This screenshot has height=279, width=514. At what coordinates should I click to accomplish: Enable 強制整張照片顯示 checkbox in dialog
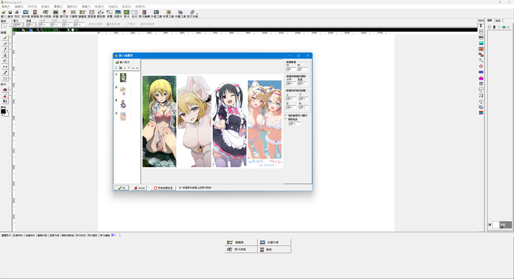click(286, 116)
